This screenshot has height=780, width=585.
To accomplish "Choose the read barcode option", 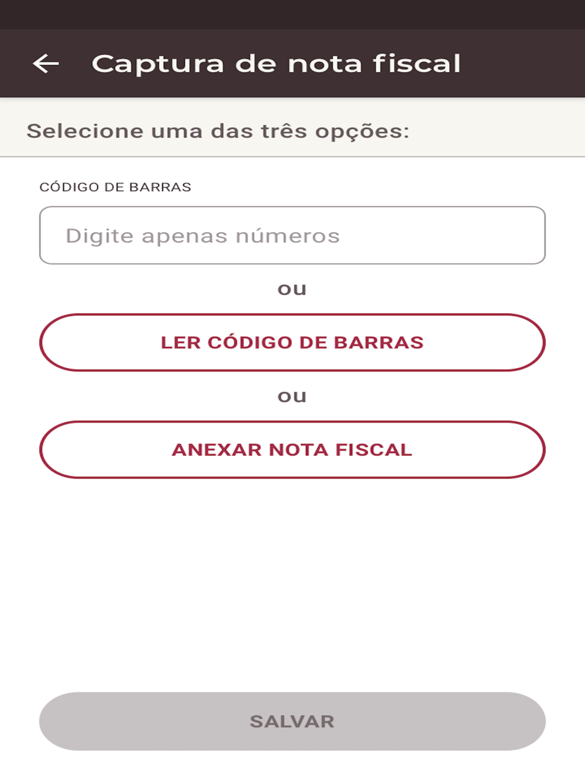I will (292, 343).
